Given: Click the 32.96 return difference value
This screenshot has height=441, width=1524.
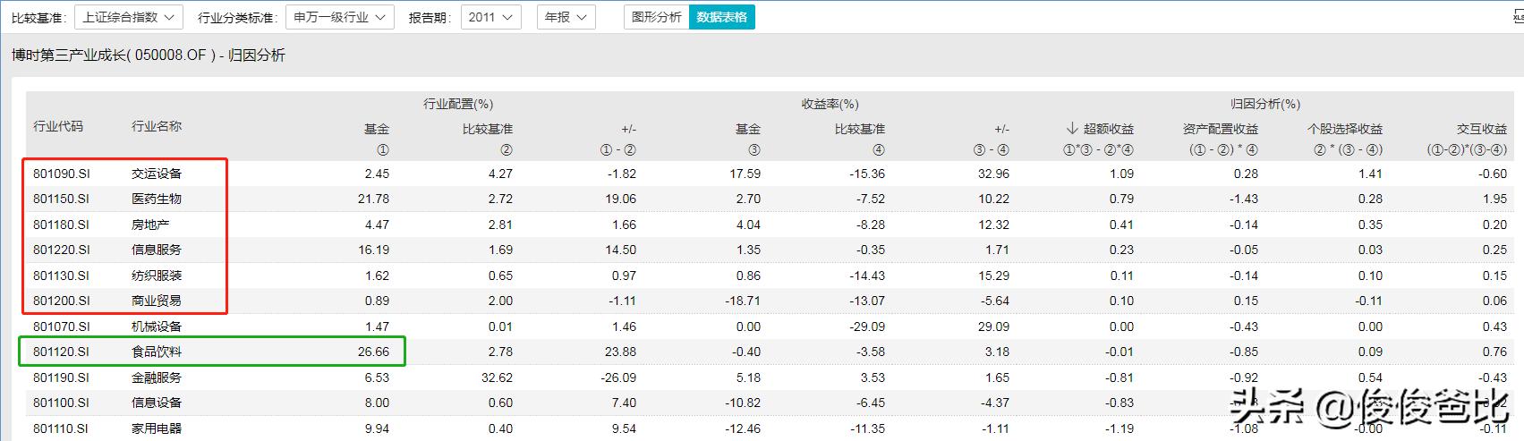Looking at the screenshot, I should point(993,174).
